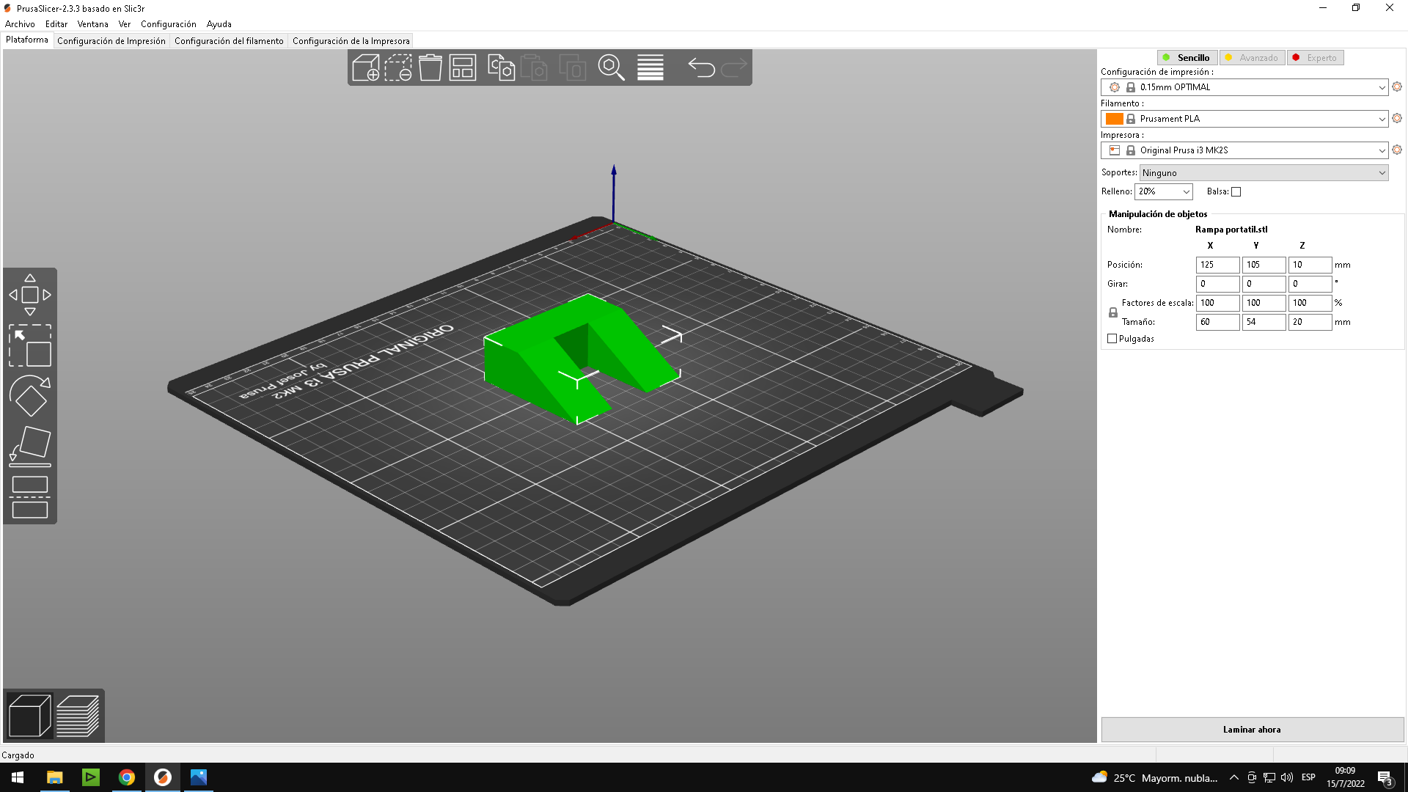Click the Posición X field
Image resolution: width=1408 pixels, height=792 pixels.
[1217, 265]
